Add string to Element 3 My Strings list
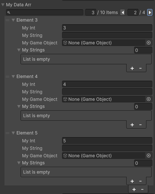The width and height of the screenshot is (155, 194). coord(132,68)
